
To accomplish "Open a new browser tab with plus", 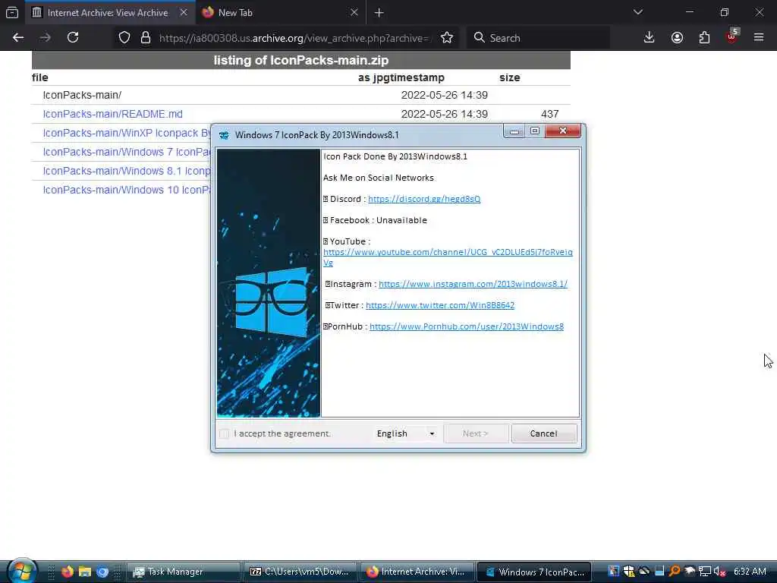I will (379, 13).
